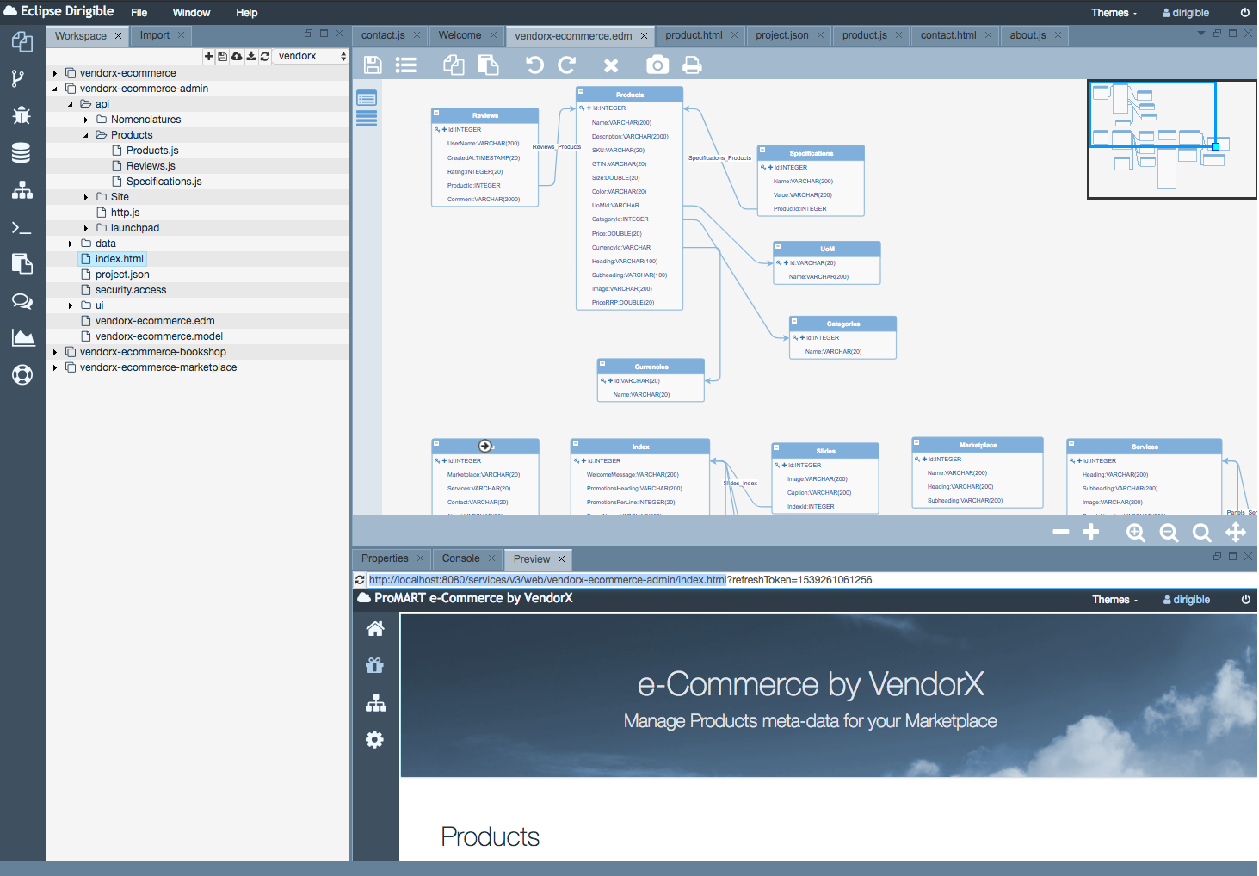The width and height of the screenshot is (1259, 876).
Task: Select the Entity palette item
Action: coord(367,99)
